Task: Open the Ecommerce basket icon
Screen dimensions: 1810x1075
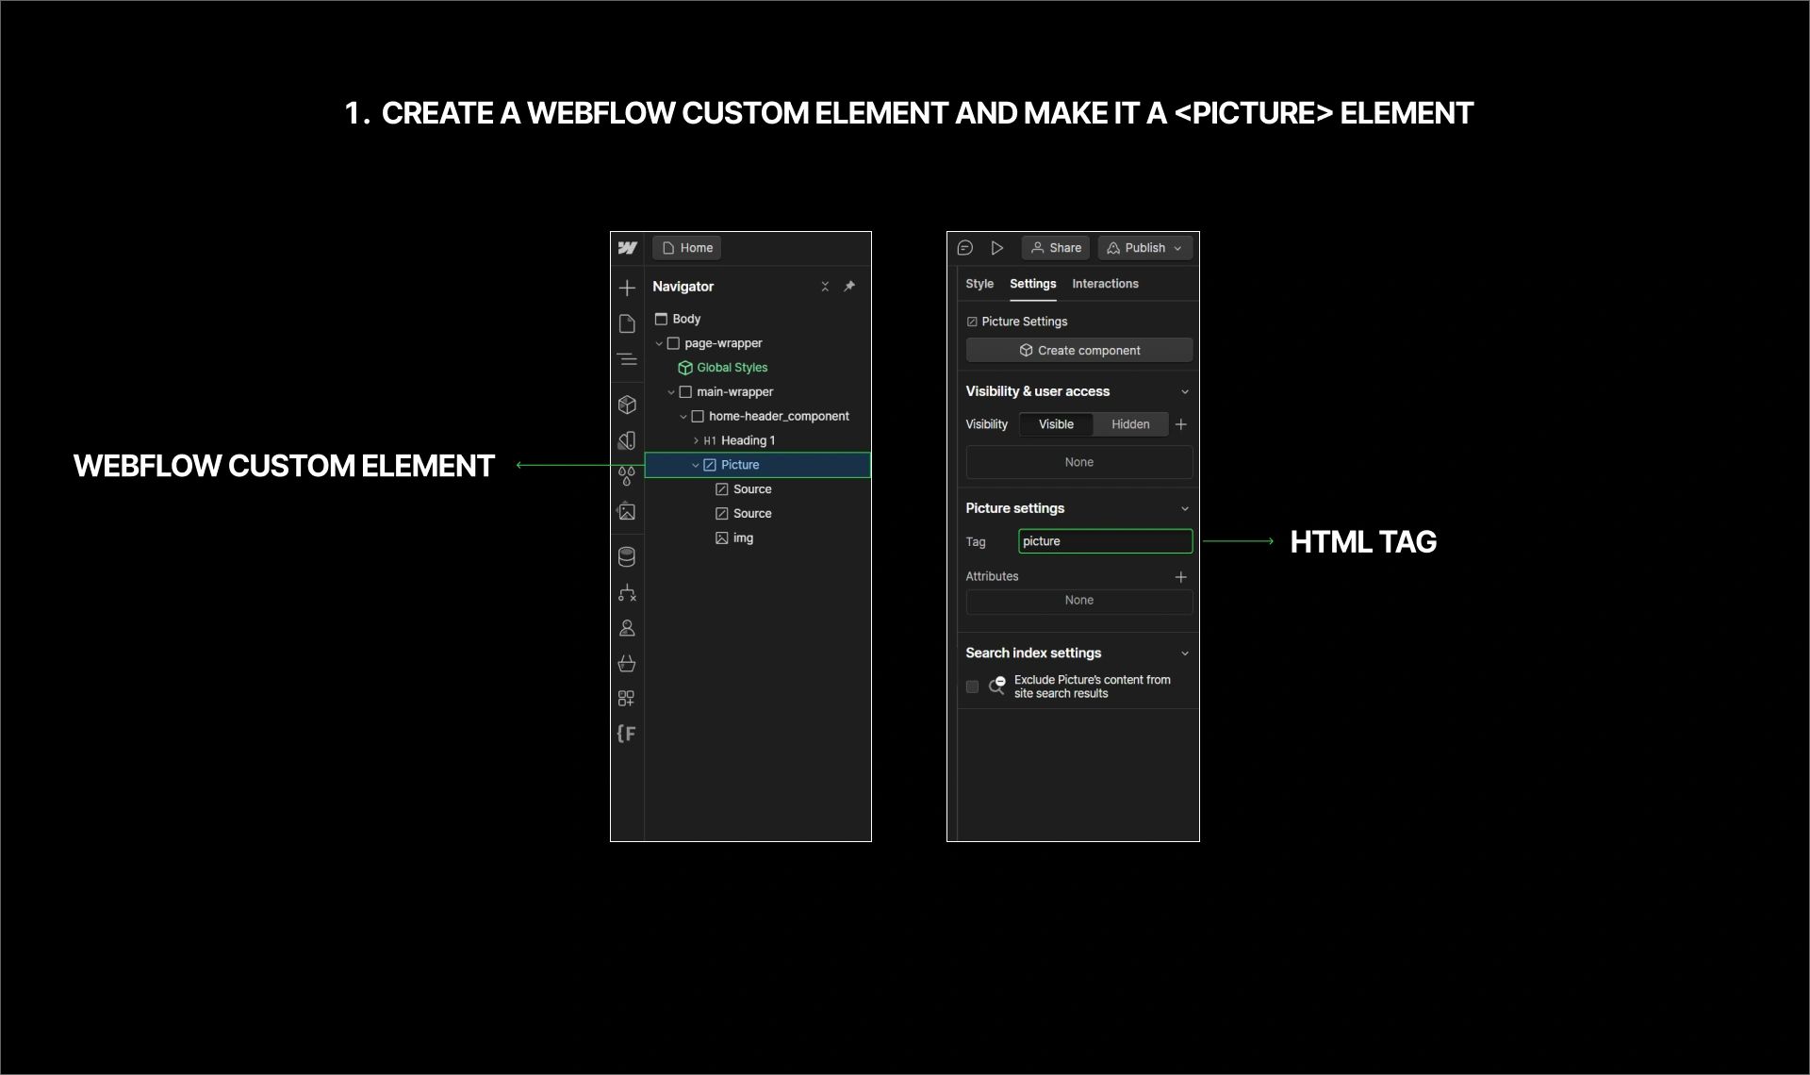Action: tap(627, 664)
